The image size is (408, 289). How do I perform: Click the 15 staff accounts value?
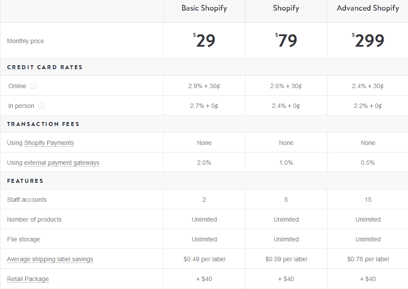[368, 200]
